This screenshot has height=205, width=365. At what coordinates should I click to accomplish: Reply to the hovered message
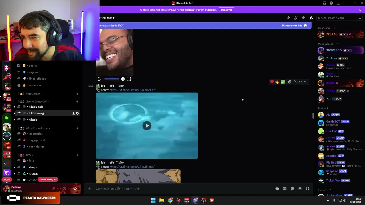pos(295,82)
